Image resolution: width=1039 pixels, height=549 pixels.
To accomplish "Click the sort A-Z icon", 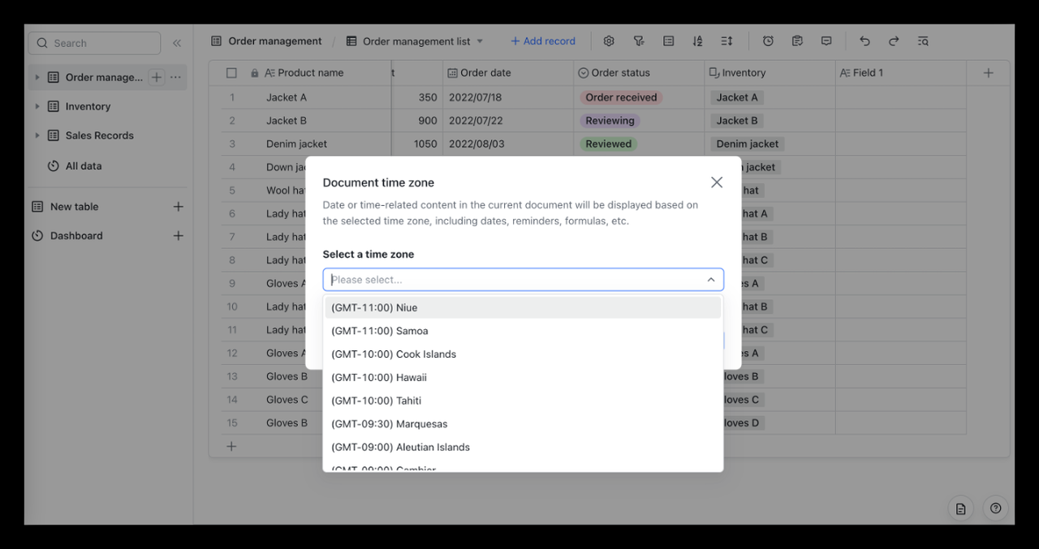I will (x=697, y=41).
